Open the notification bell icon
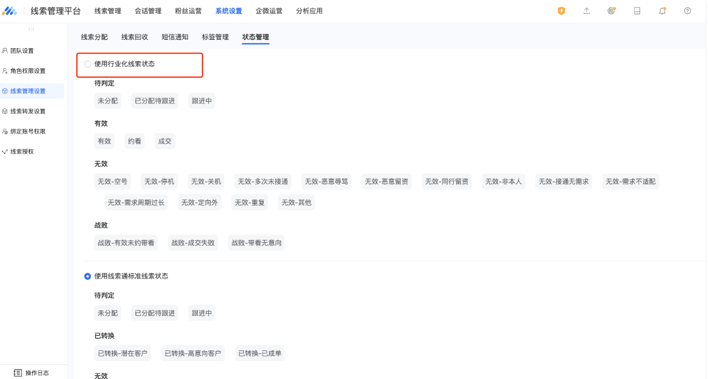 click(x=662, y=11)
